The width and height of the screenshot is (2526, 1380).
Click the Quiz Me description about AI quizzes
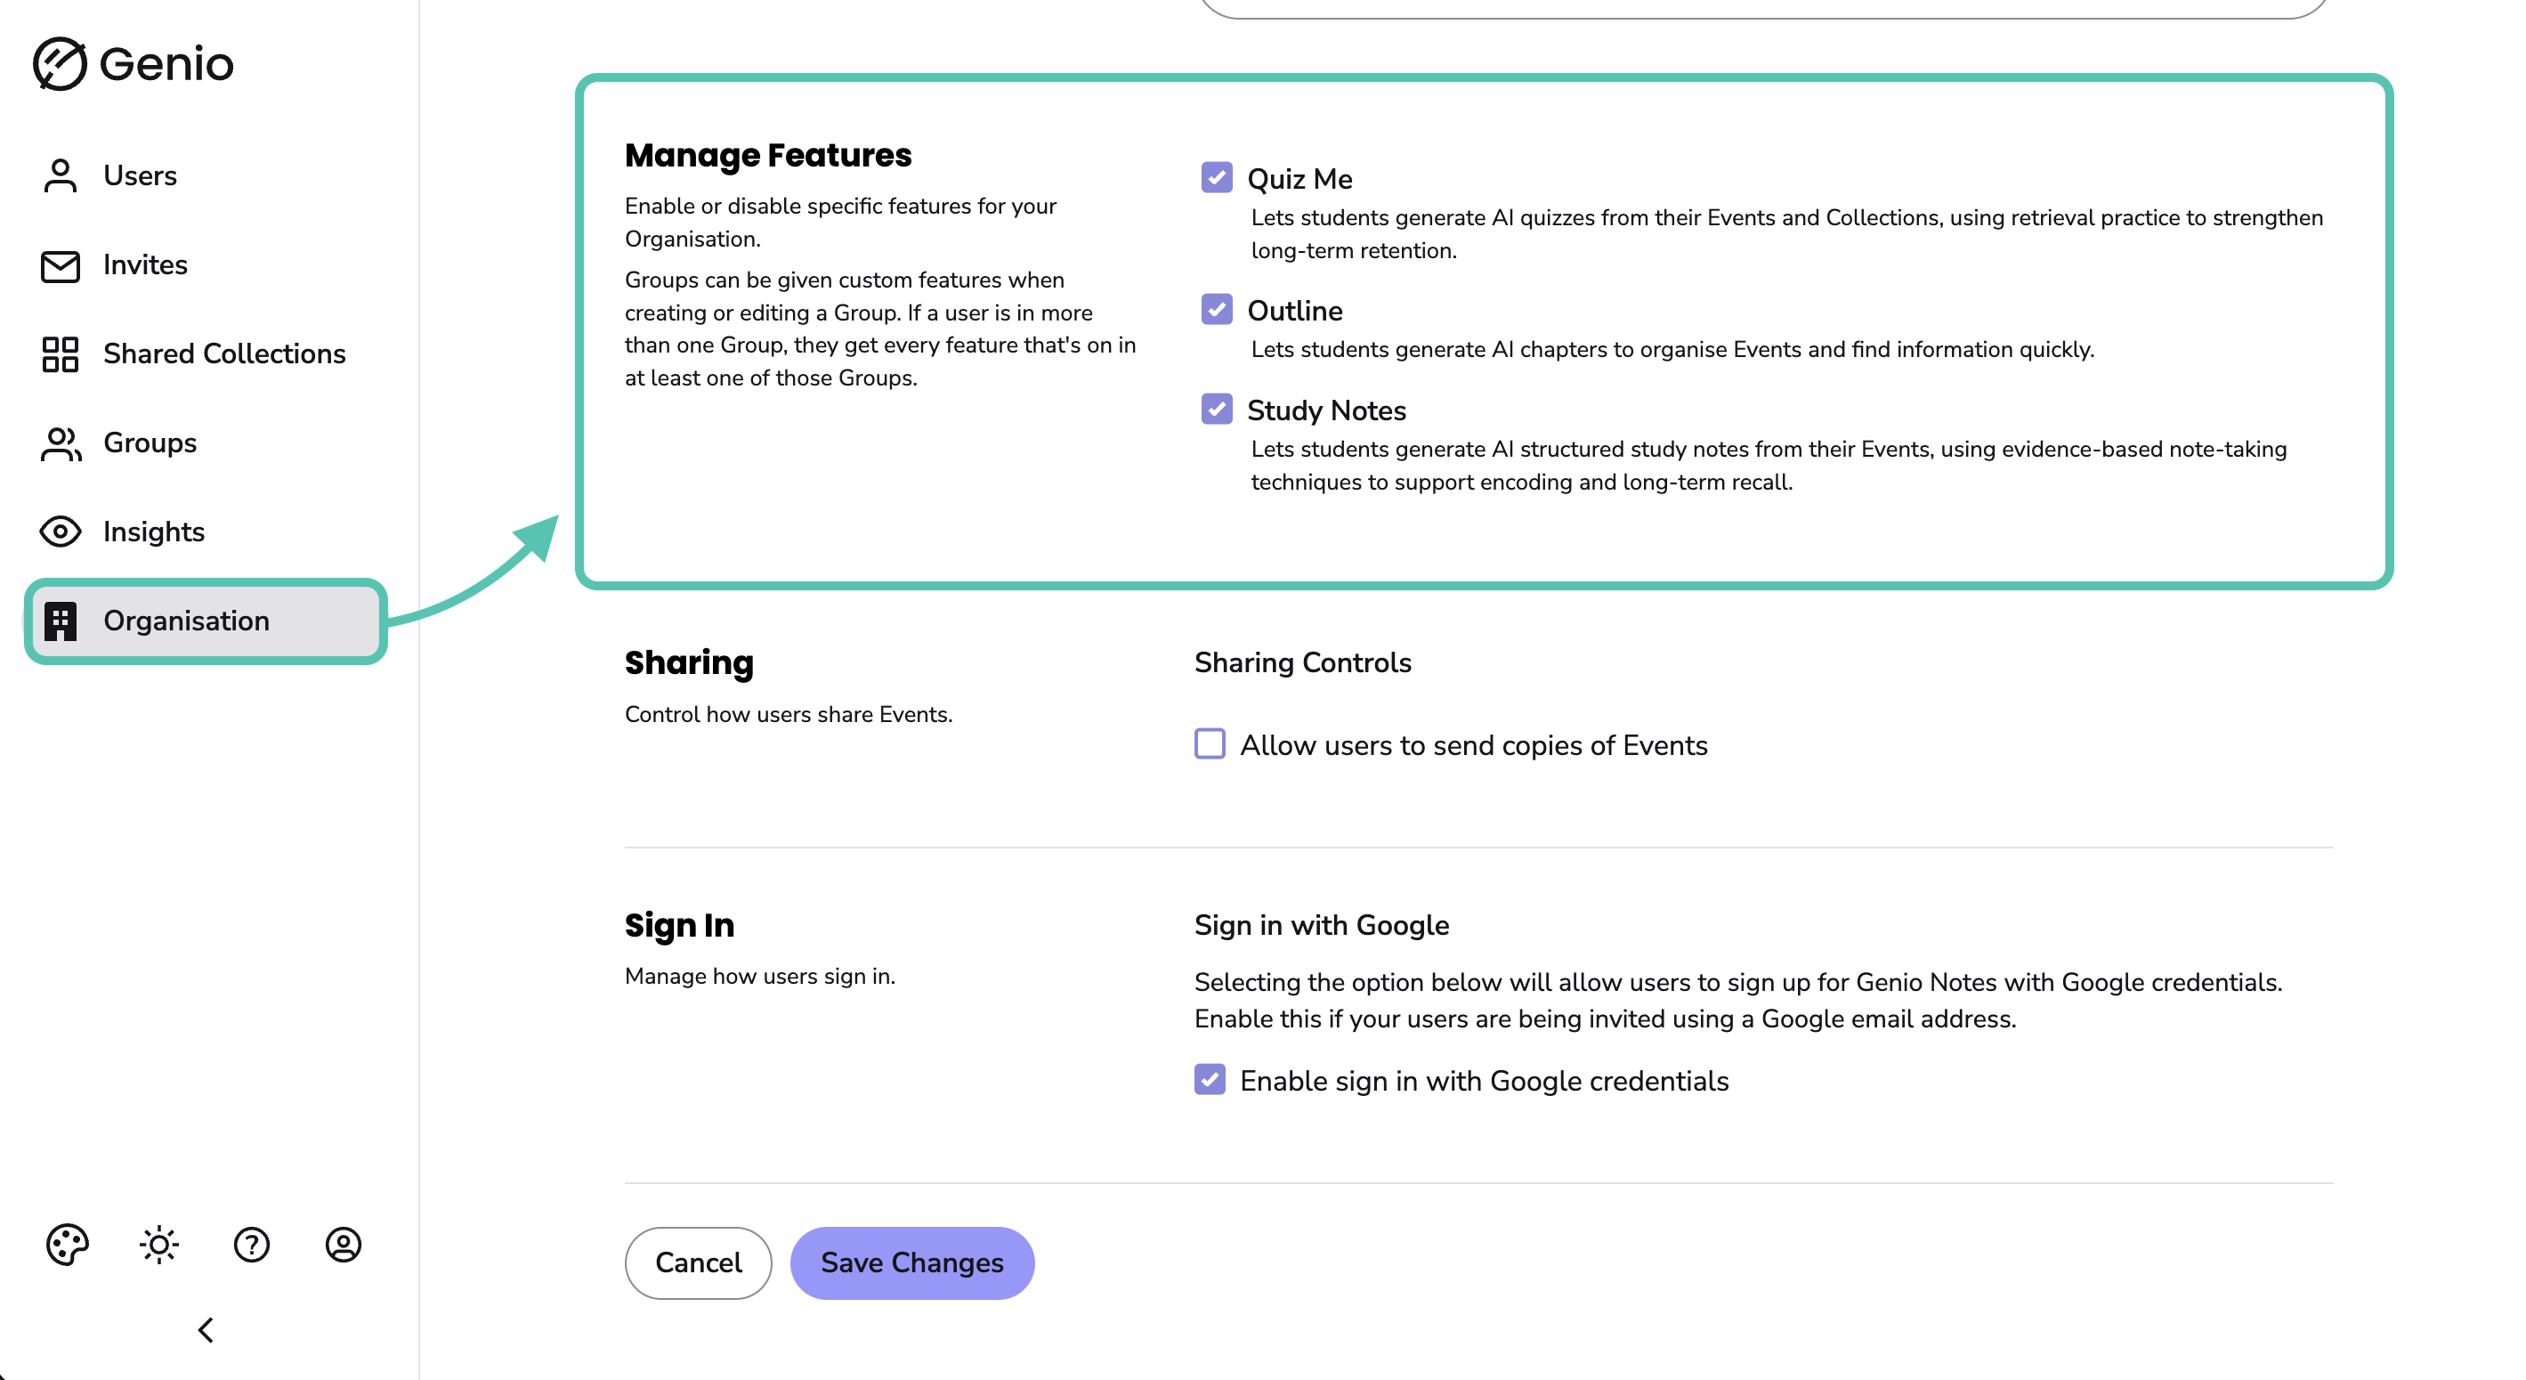[1786, 234]
